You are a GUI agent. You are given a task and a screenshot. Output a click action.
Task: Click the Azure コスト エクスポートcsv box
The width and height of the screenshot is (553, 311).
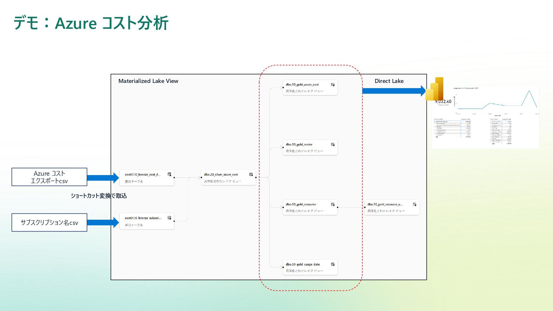point(49,177)
